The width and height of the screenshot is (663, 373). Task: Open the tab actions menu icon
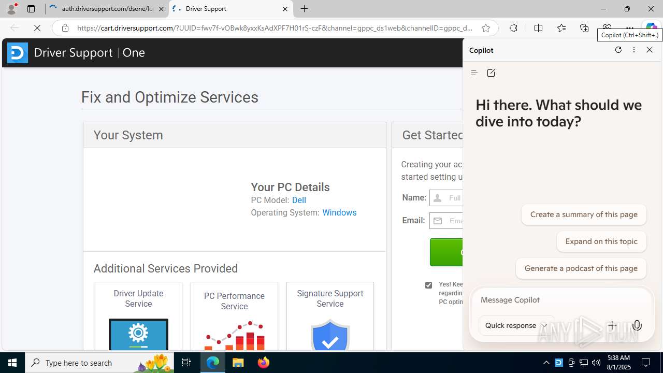coord(31,9)
